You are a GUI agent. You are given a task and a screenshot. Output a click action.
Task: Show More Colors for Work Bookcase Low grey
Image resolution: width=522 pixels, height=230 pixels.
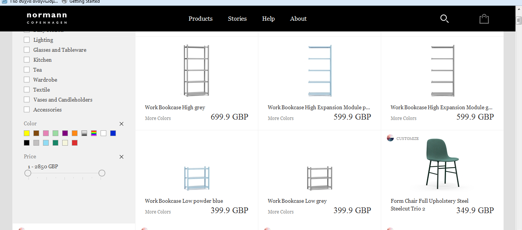coord(281,212)
